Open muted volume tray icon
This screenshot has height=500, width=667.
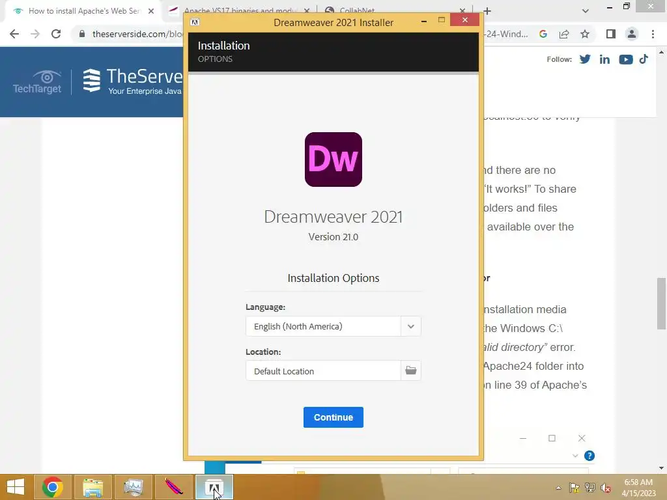pos(605,488)
